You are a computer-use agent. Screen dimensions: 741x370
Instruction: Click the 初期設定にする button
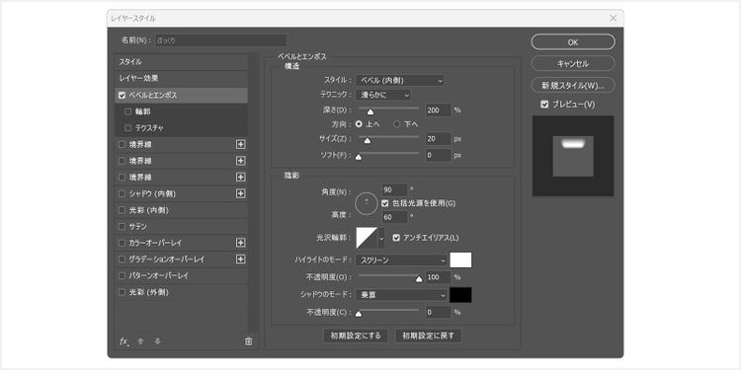pyautogui.click(x=356, y=336)
